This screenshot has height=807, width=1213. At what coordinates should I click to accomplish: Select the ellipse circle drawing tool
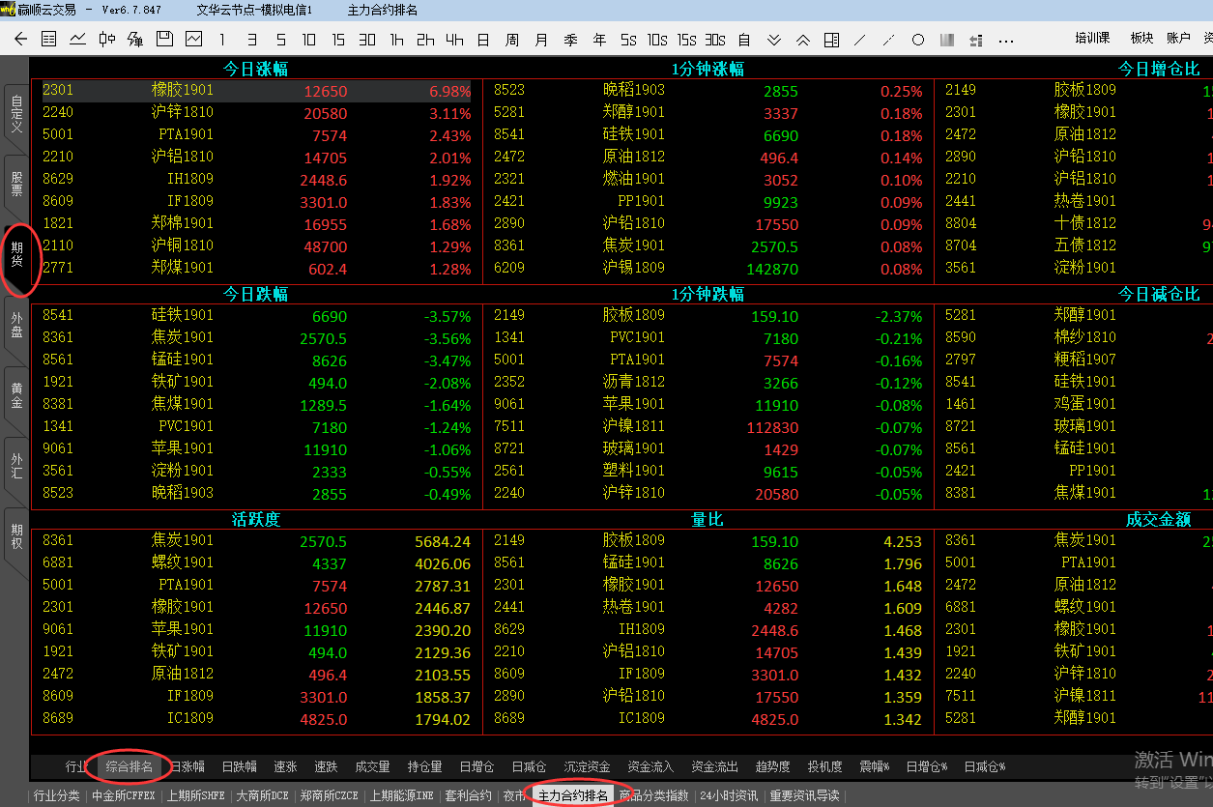point(918,40)
